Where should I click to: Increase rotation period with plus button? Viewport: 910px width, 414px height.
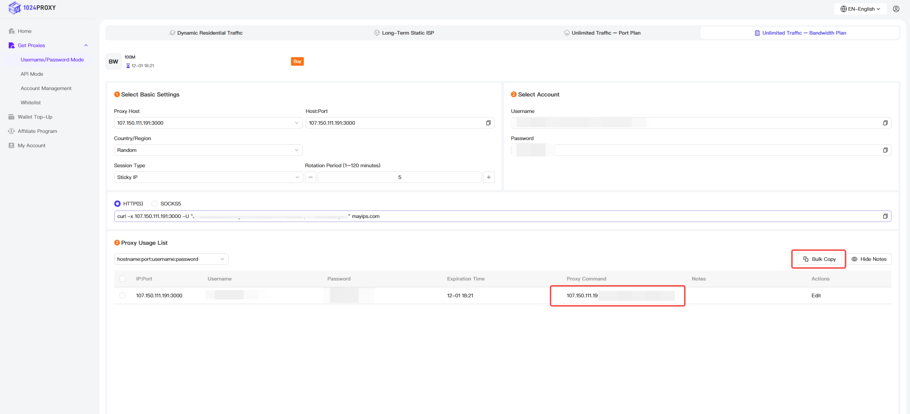pyautogui.click(x=489, y=177)
